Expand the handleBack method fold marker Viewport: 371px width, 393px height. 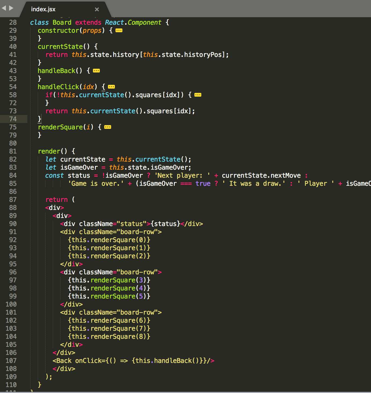96,71
